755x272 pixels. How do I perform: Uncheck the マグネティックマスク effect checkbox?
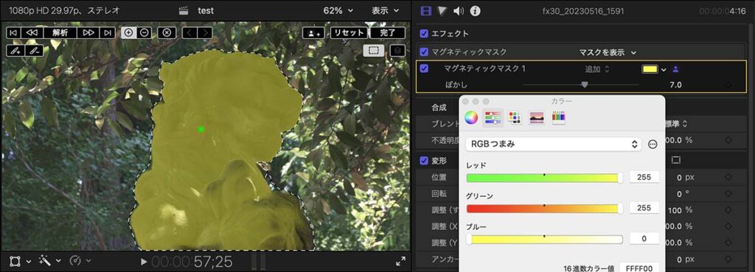[x=424, y=52]
